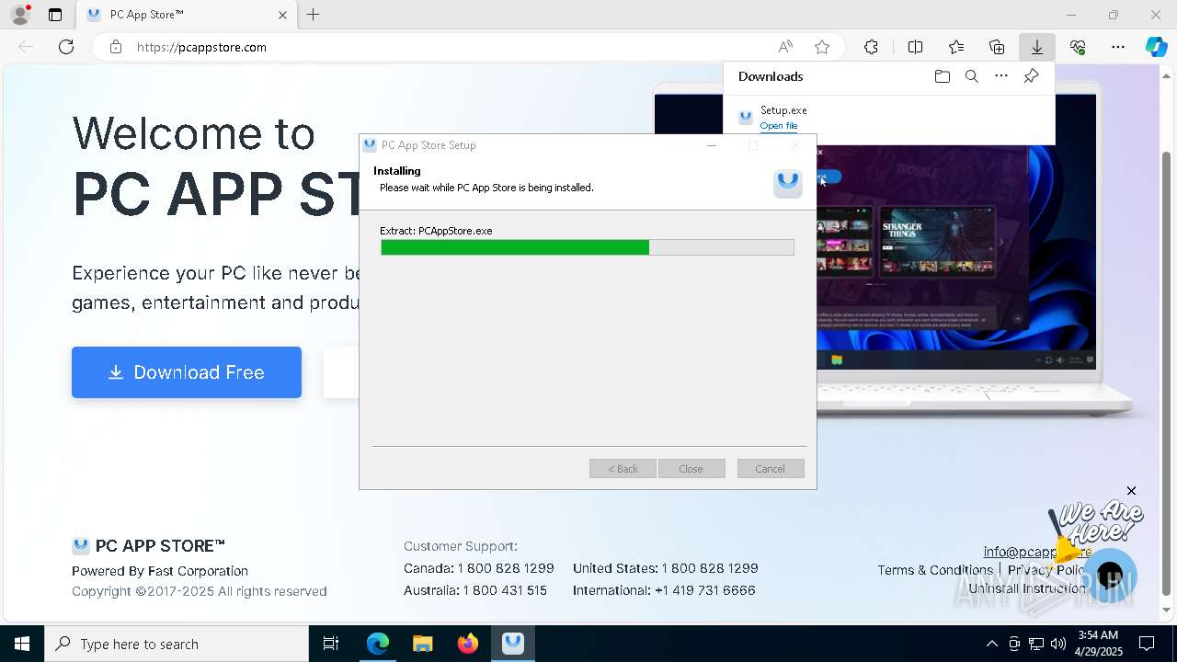This screenshot has height=662, width=1177.
Task: Open Firefox from taskbar
Action: point(468,644)
